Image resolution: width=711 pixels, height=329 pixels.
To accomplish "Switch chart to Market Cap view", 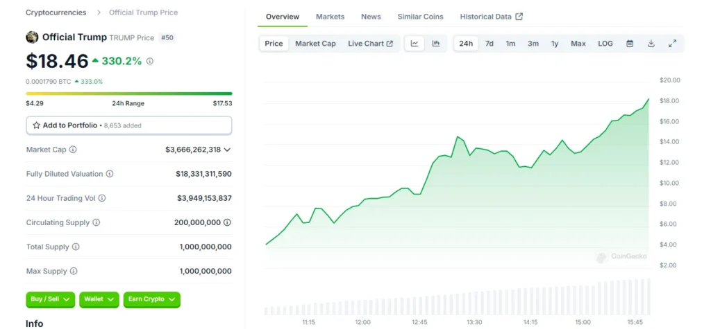I will click(316, 44).
